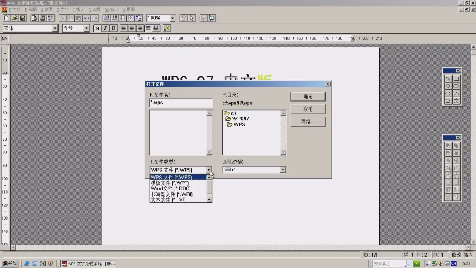Click the CH input language tray icon

454,264
